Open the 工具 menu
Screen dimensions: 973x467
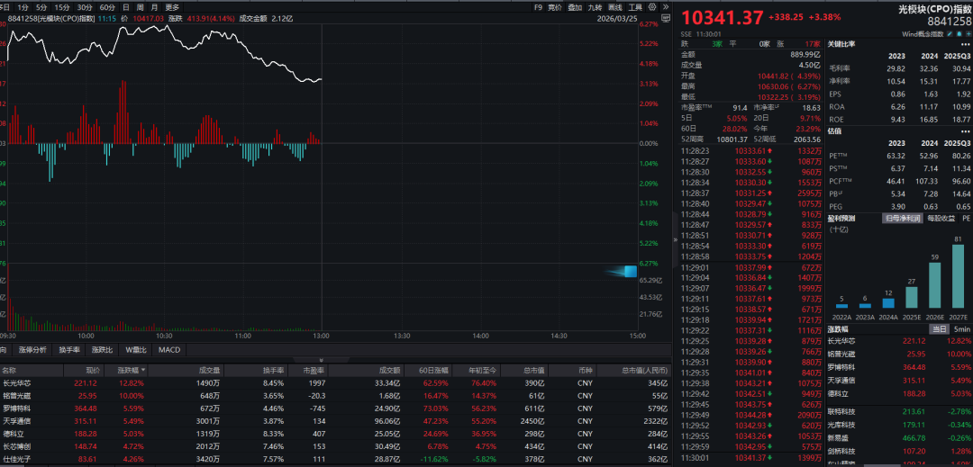(x=634, y=7)
